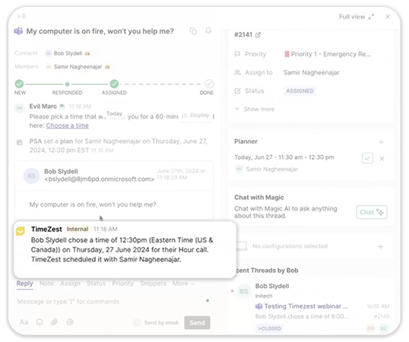Click the >CLOSED status tag

click(x=269, y=328)
